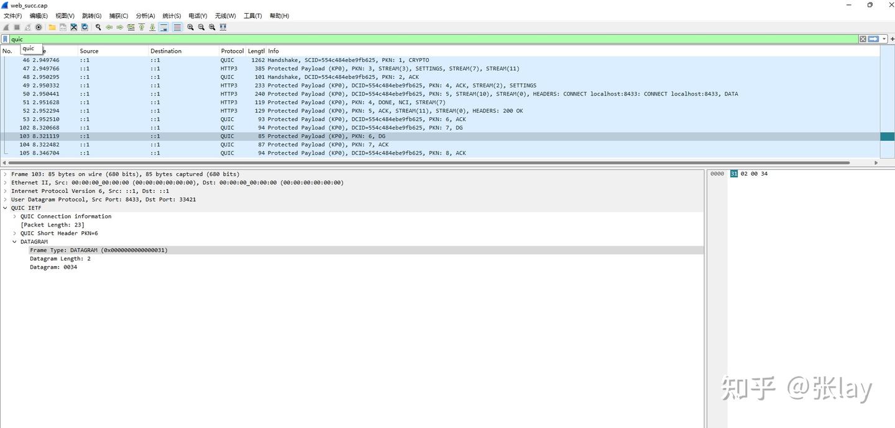Apply the display filter arrow button
Viewport: 895px width, 428px height.
pos(874,39)
